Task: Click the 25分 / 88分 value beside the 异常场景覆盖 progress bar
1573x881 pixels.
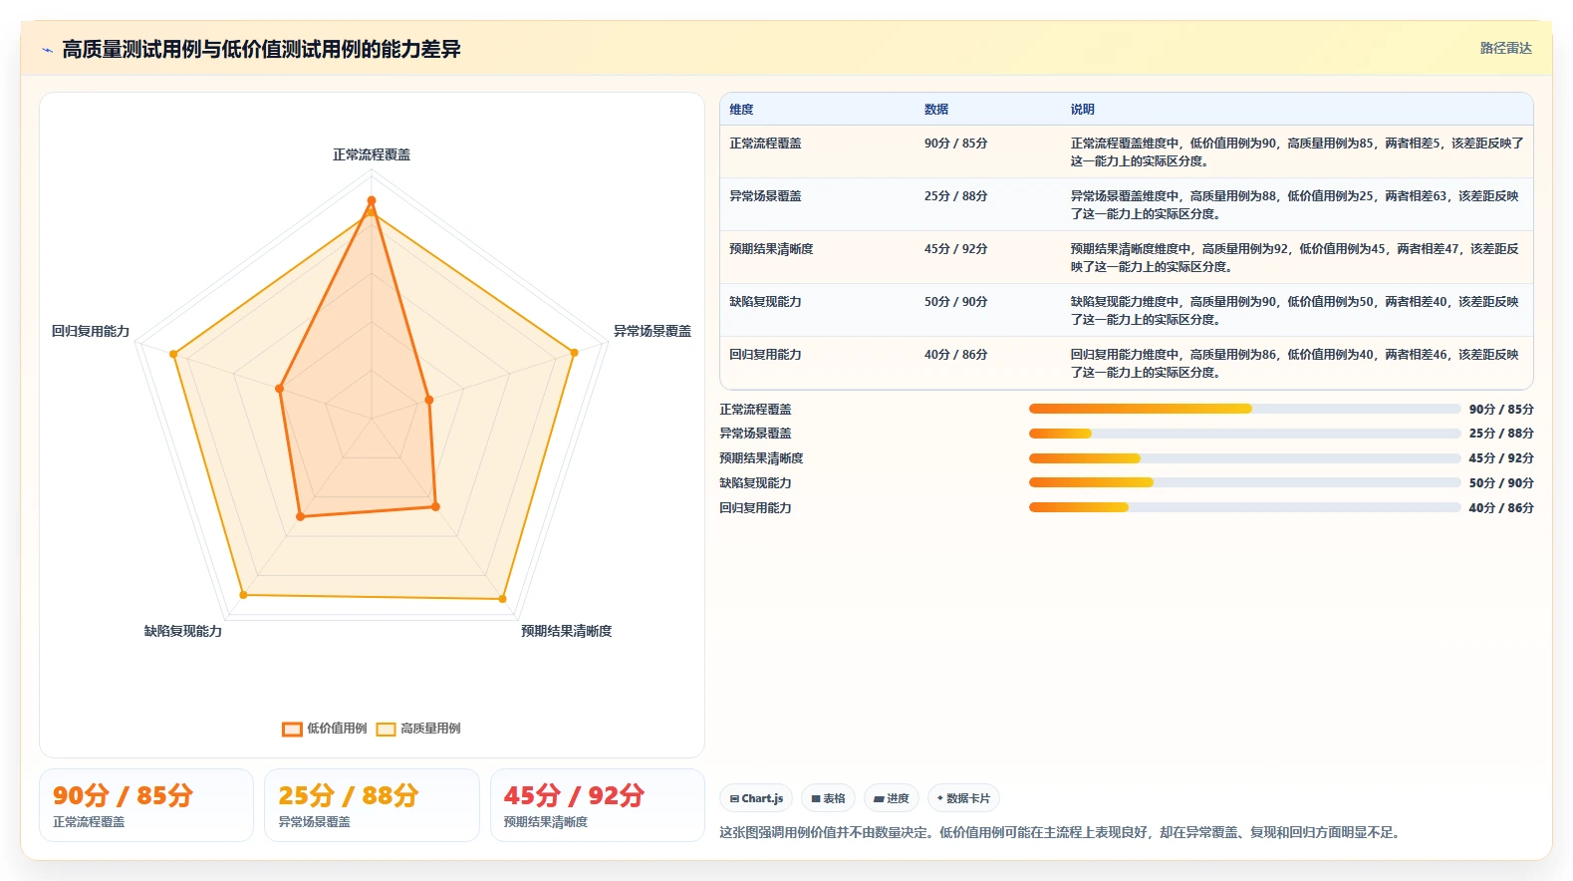Action: point(1501,434)
